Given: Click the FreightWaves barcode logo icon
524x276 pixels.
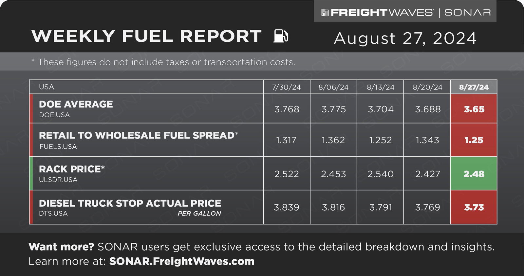Looking at the screenshot, I should [x=324, y=12].
